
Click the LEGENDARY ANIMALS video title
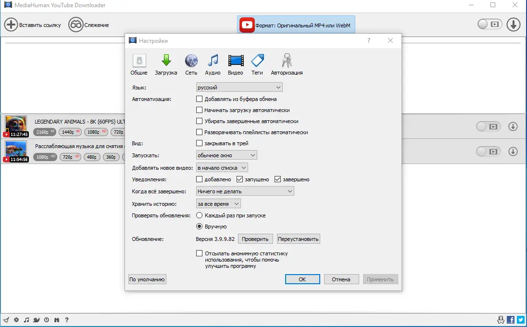pos(80,122)
